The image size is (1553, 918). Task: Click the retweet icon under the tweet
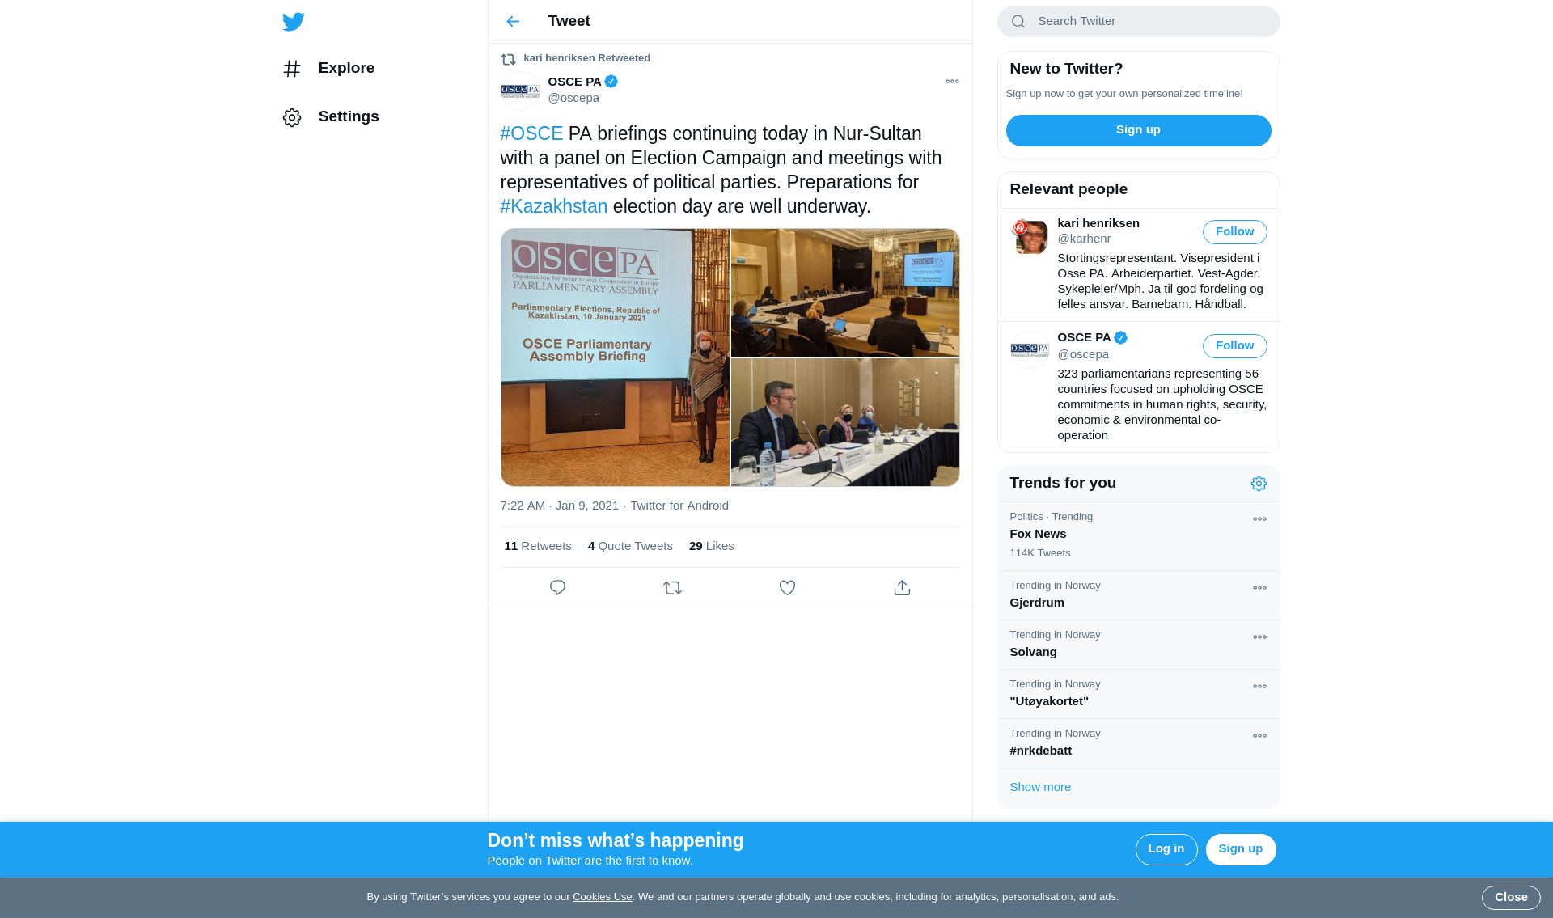coord(672,588)
